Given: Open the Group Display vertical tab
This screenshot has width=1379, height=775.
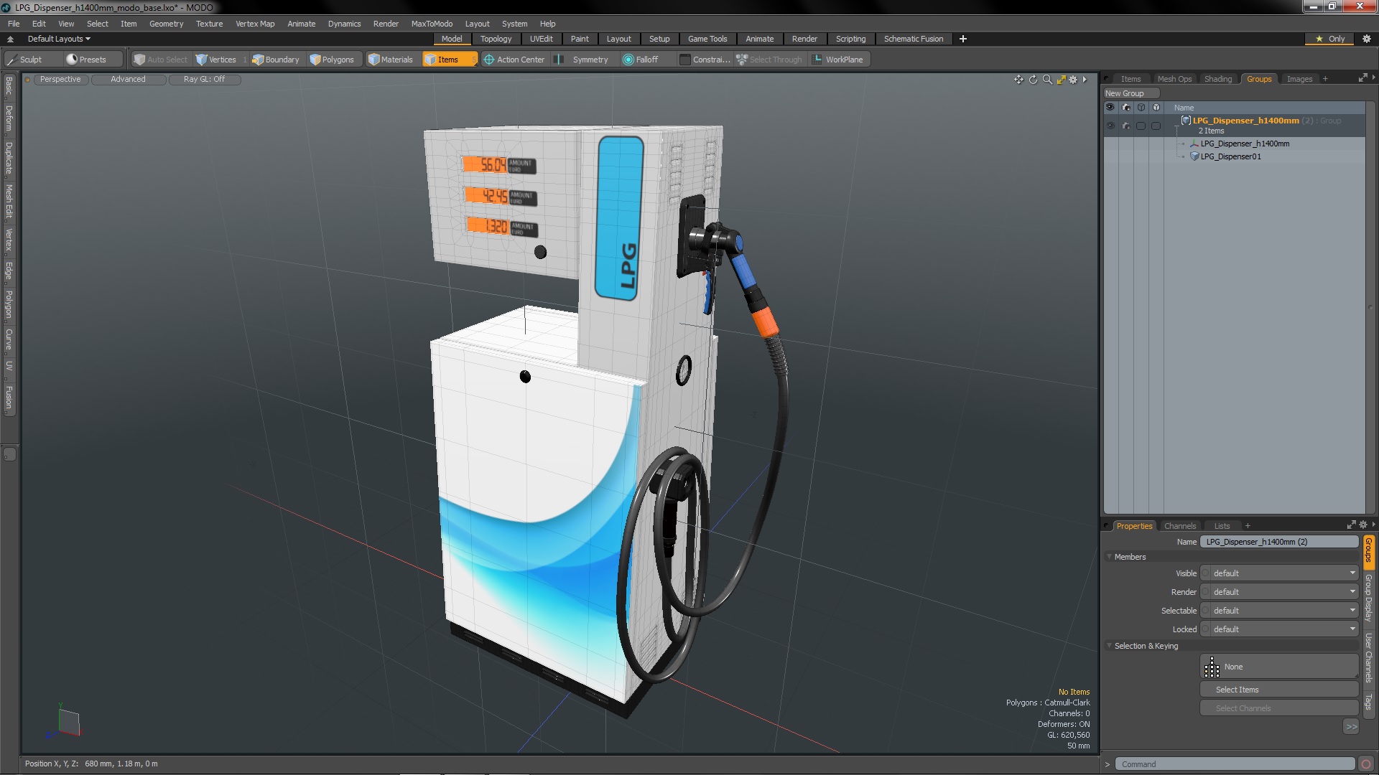Looking at the screenshot, I should tap(1369, 597).
